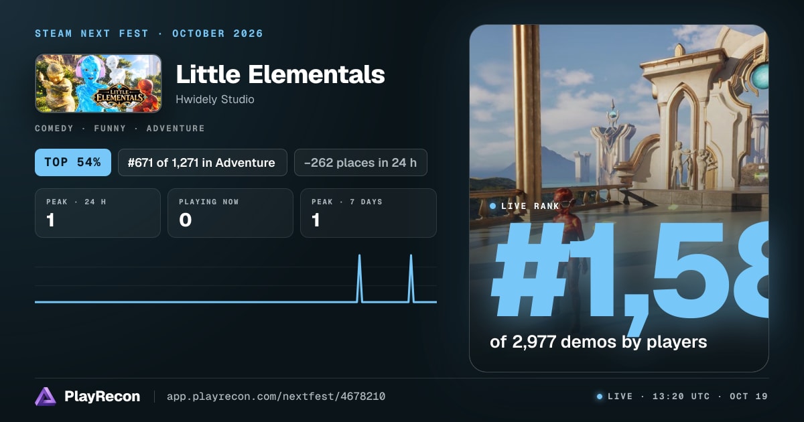
Task: Click the #671 of 1,271 in Adventure chip
Action: (202, 162)
